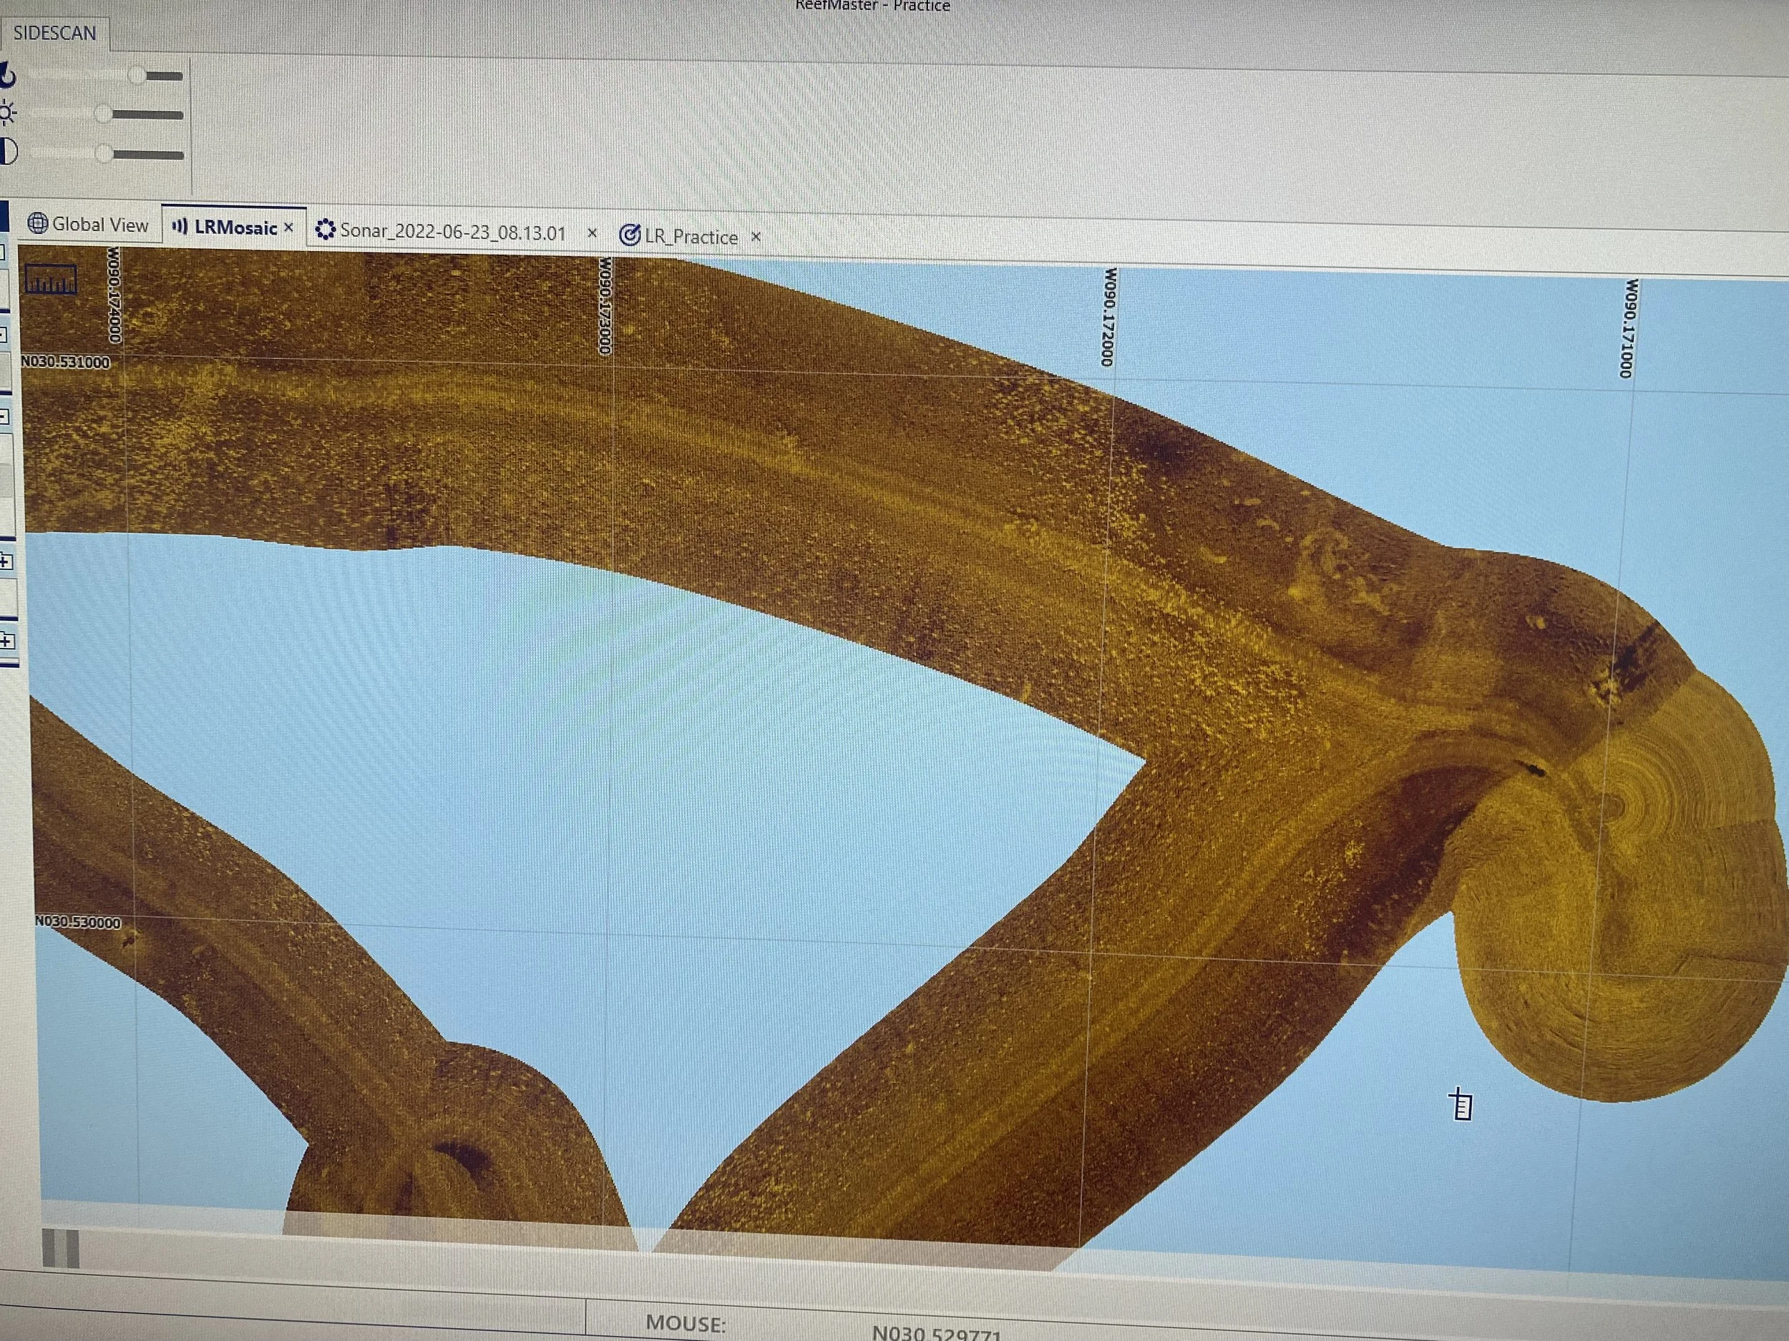Close the LR_Practice tab
The image size is (1789, 1341).
pos(756,237)
